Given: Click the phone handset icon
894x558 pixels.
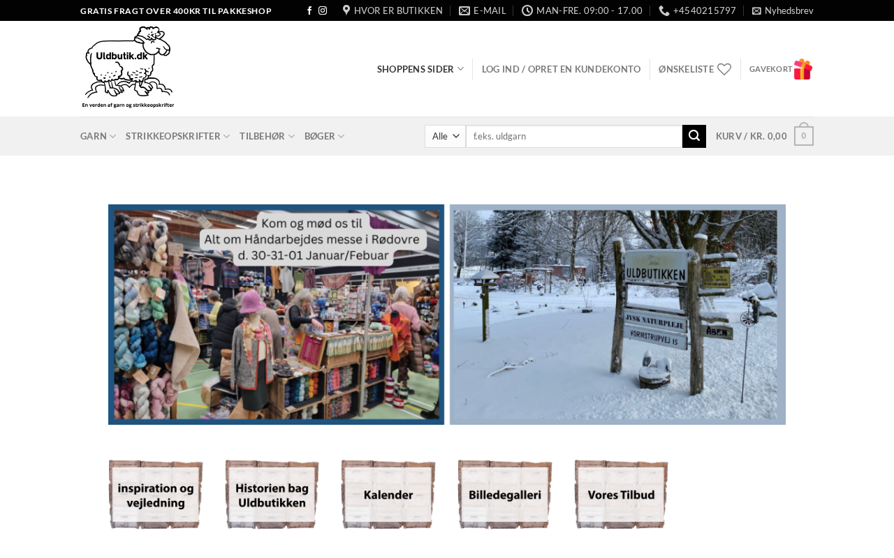Looking at the screenshot, I should pyautogui.click(x=664, y=10).
